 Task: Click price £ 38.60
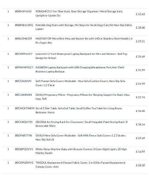140,27
